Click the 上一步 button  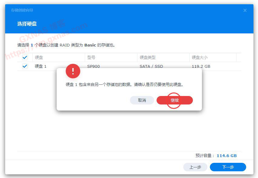[195, 167]
